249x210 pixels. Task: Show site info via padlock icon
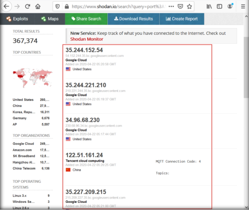[67, 7]
